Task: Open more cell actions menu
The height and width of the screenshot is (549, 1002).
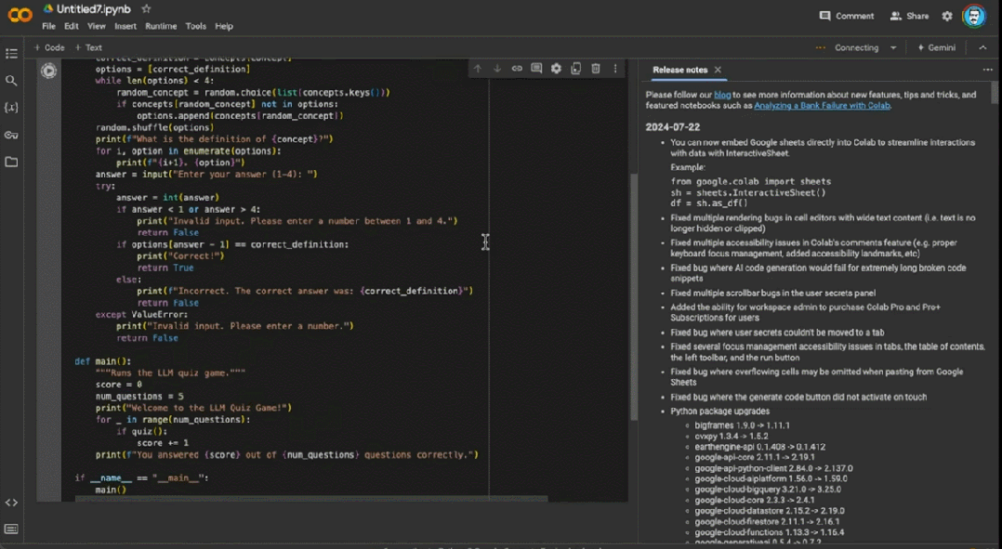Action: point(615,69)
